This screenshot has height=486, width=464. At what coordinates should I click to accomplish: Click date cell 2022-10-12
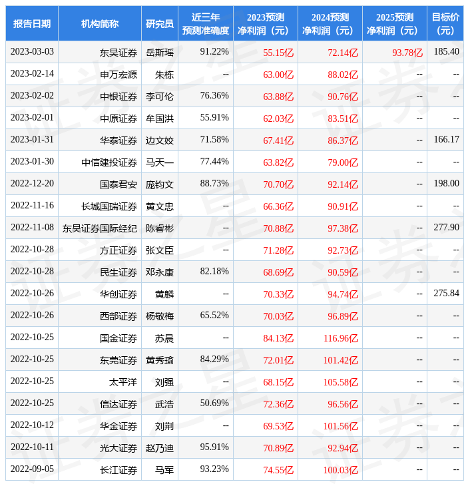point(32,425)
